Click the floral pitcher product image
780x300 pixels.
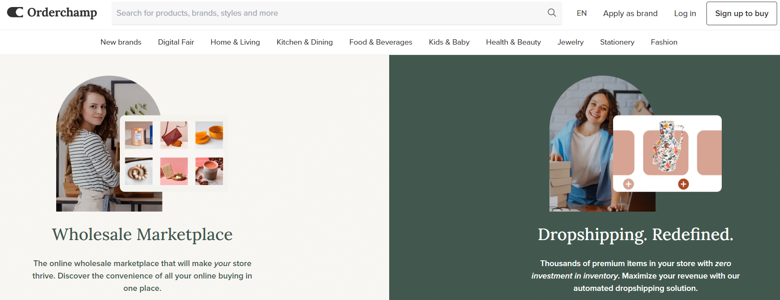point(666,146)
